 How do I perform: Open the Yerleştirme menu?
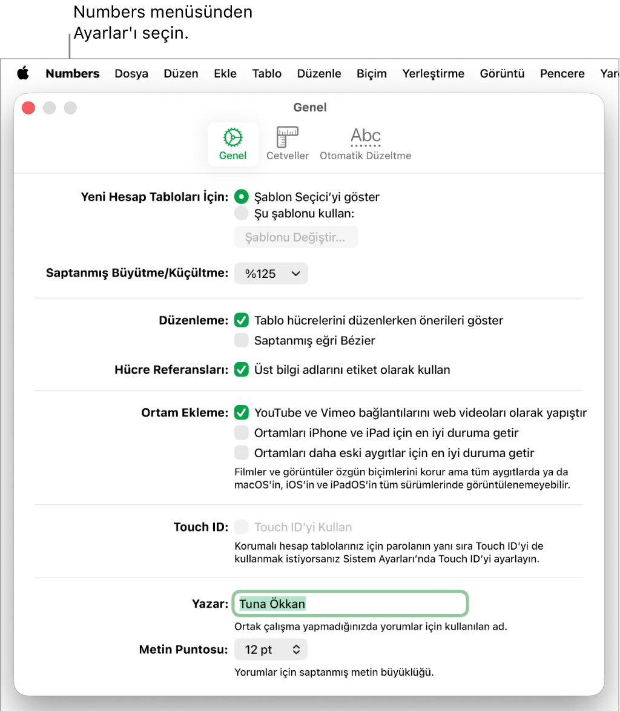(x=434, y=74)
